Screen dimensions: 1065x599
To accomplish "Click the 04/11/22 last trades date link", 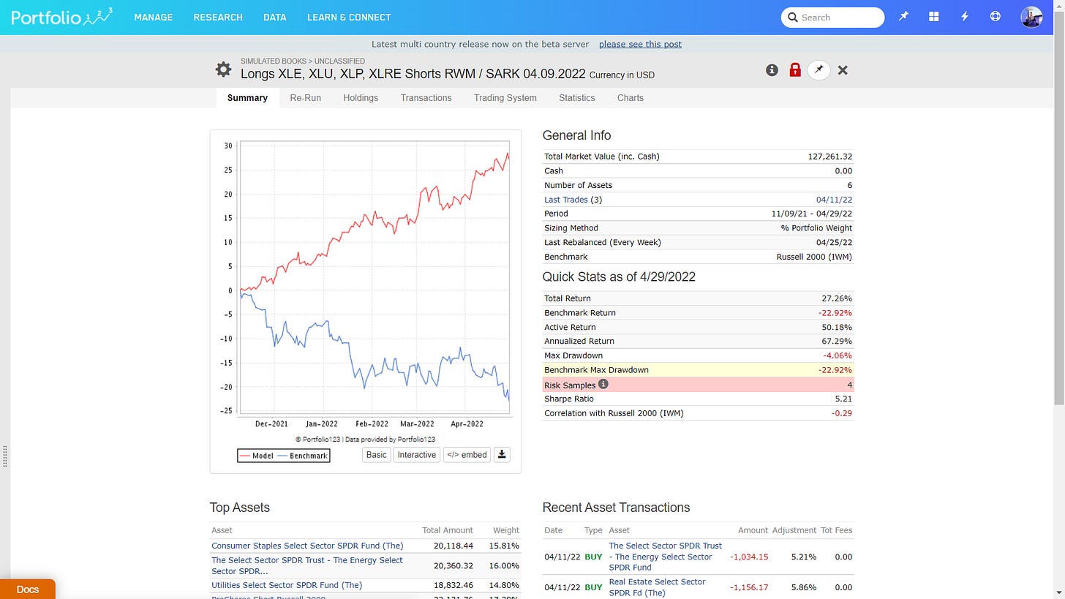I will [x=834, y=200].
